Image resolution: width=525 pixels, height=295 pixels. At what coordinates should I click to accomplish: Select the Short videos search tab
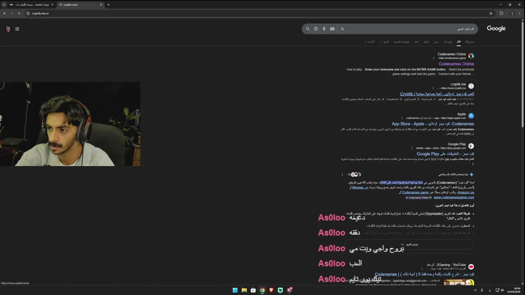pos(401,41)
